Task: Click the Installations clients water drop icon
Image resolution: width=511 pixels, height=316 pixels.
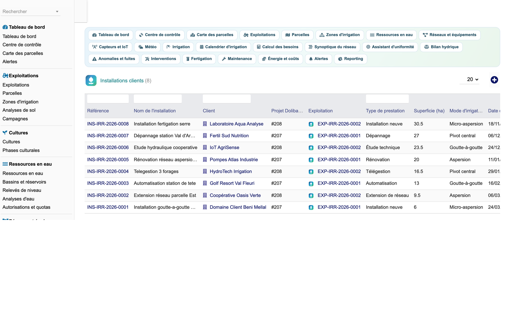Action: tap(91, 81)
